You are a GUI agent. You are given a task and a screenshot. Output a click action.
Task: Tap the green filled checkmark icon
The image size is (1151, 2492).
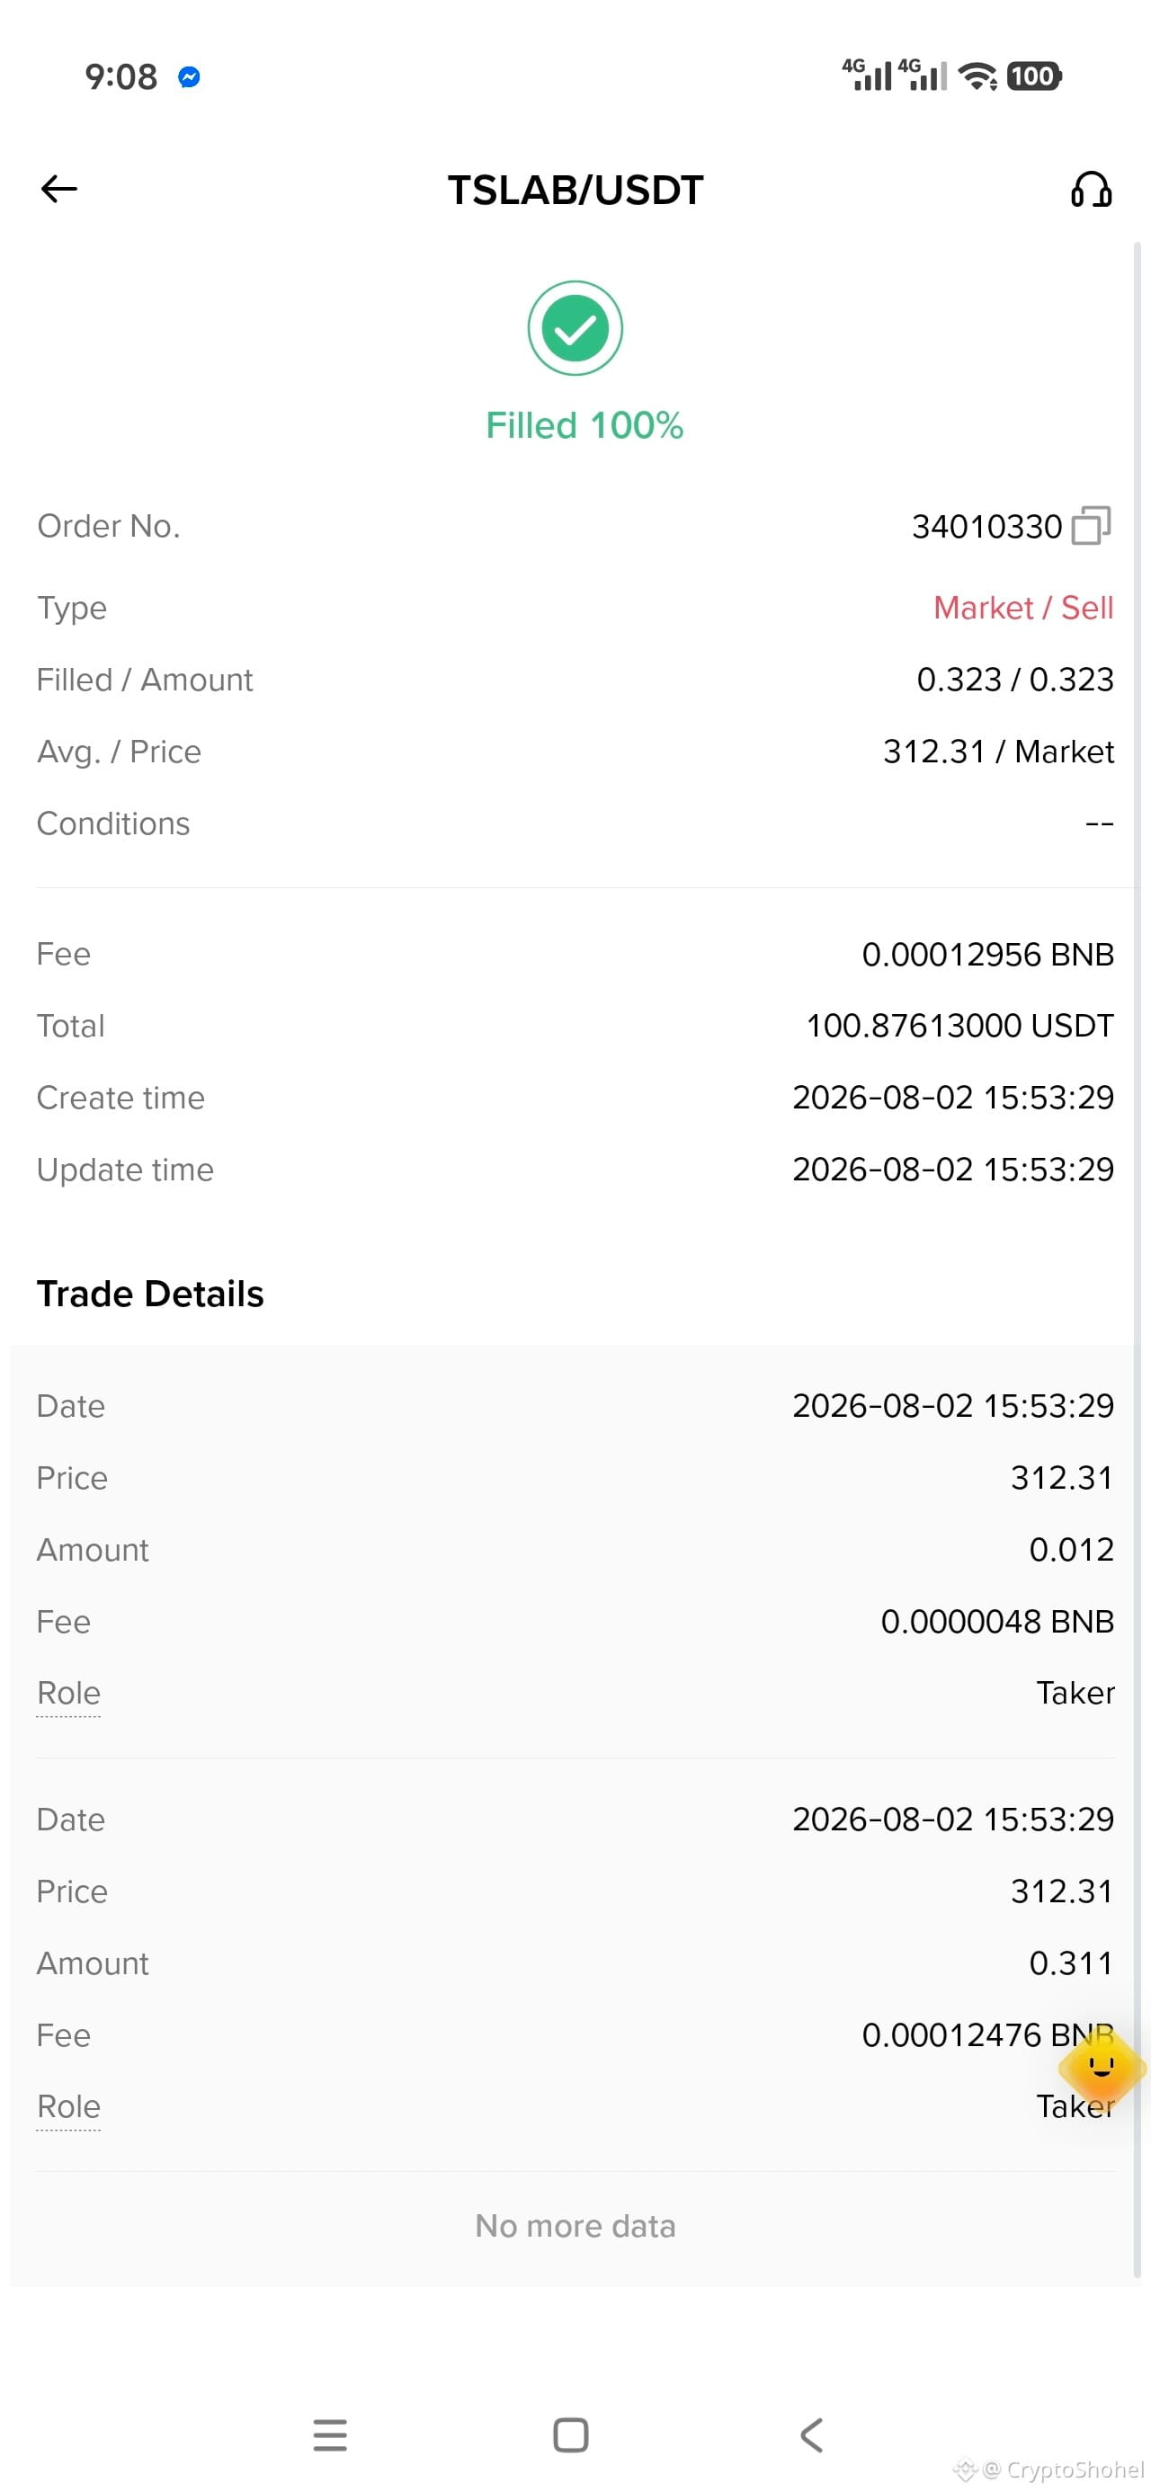tap(575, 328)
